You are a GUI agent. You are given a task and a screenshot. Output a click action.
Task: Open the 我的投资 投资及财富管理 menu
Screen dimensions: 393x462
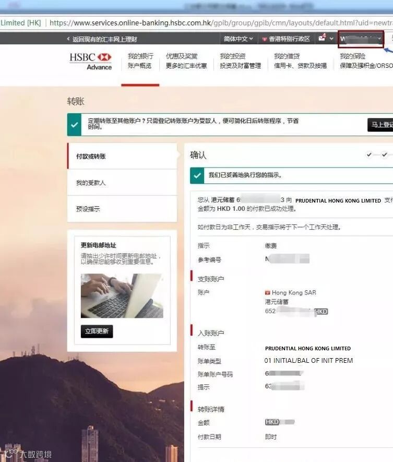[241, 61]
